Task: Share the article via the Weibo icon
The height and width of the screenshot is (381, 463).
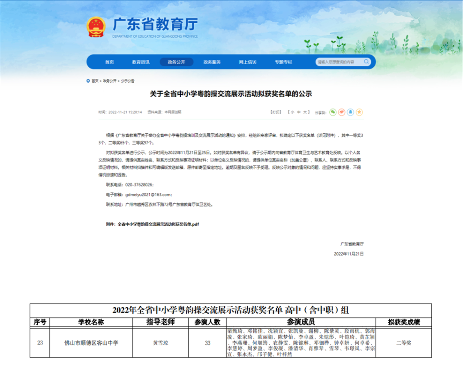Action: [x=342, y=112]
